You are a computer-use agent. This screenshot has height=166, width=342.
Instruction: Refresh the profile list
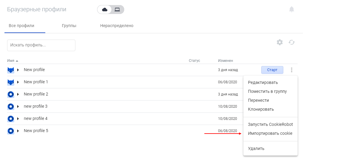tap(292, 42)
